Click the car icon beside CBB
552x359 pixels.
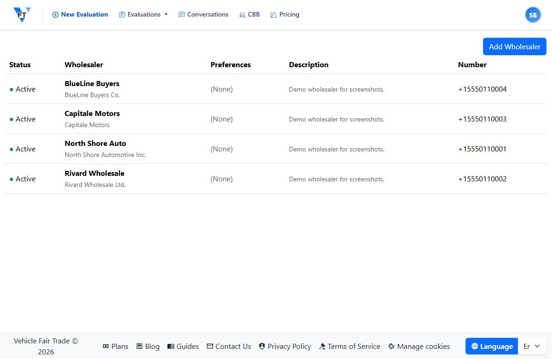click(x=242, y=15)
